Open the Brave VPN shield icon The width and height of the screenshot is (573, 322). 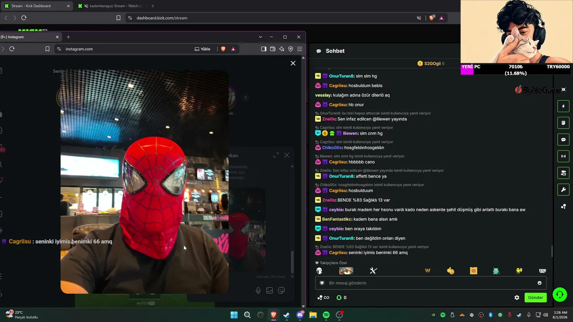(291, 49)
